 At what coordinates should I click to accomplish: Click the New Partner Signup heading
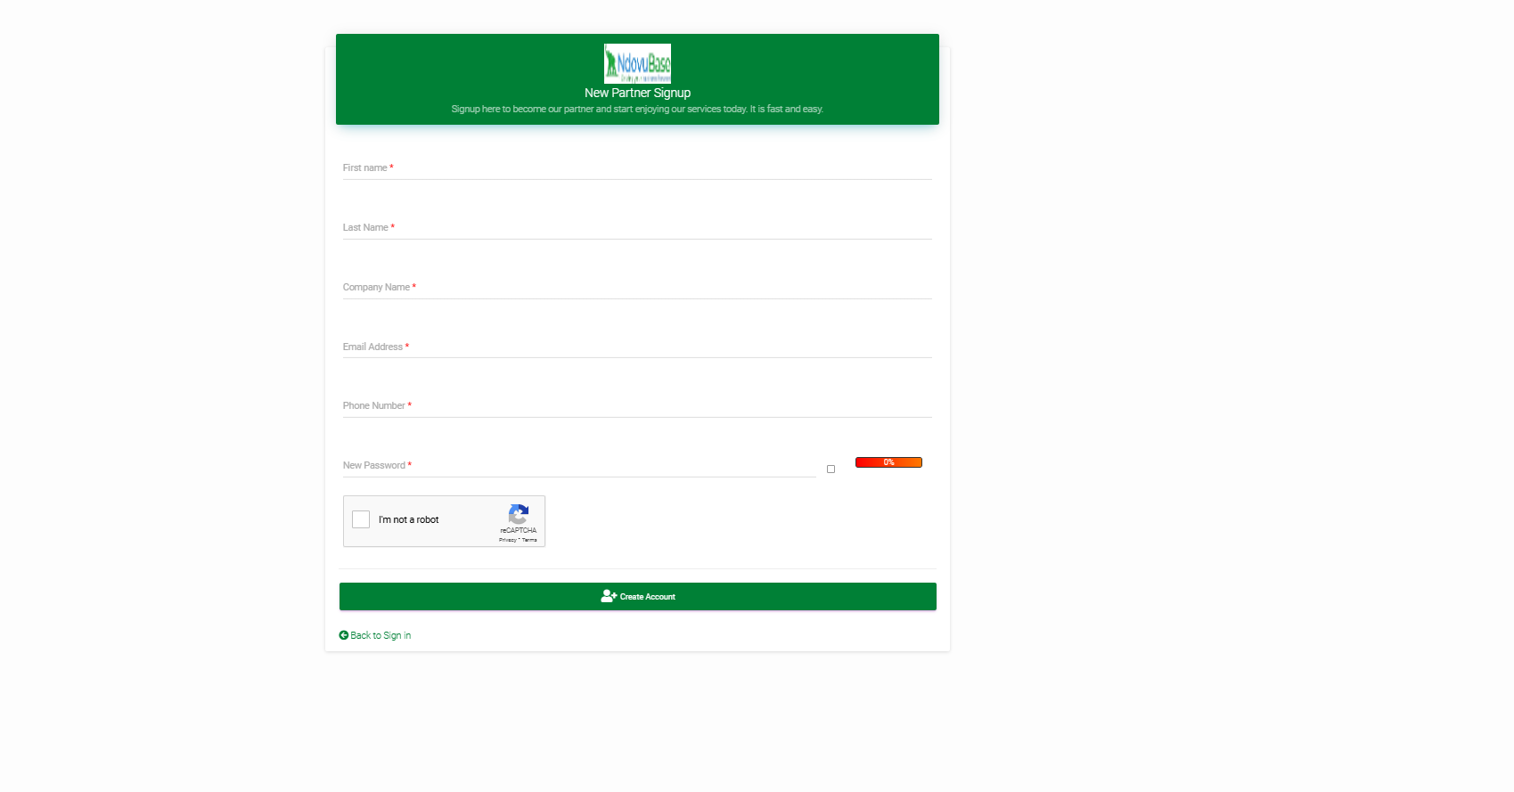point(637,93)
